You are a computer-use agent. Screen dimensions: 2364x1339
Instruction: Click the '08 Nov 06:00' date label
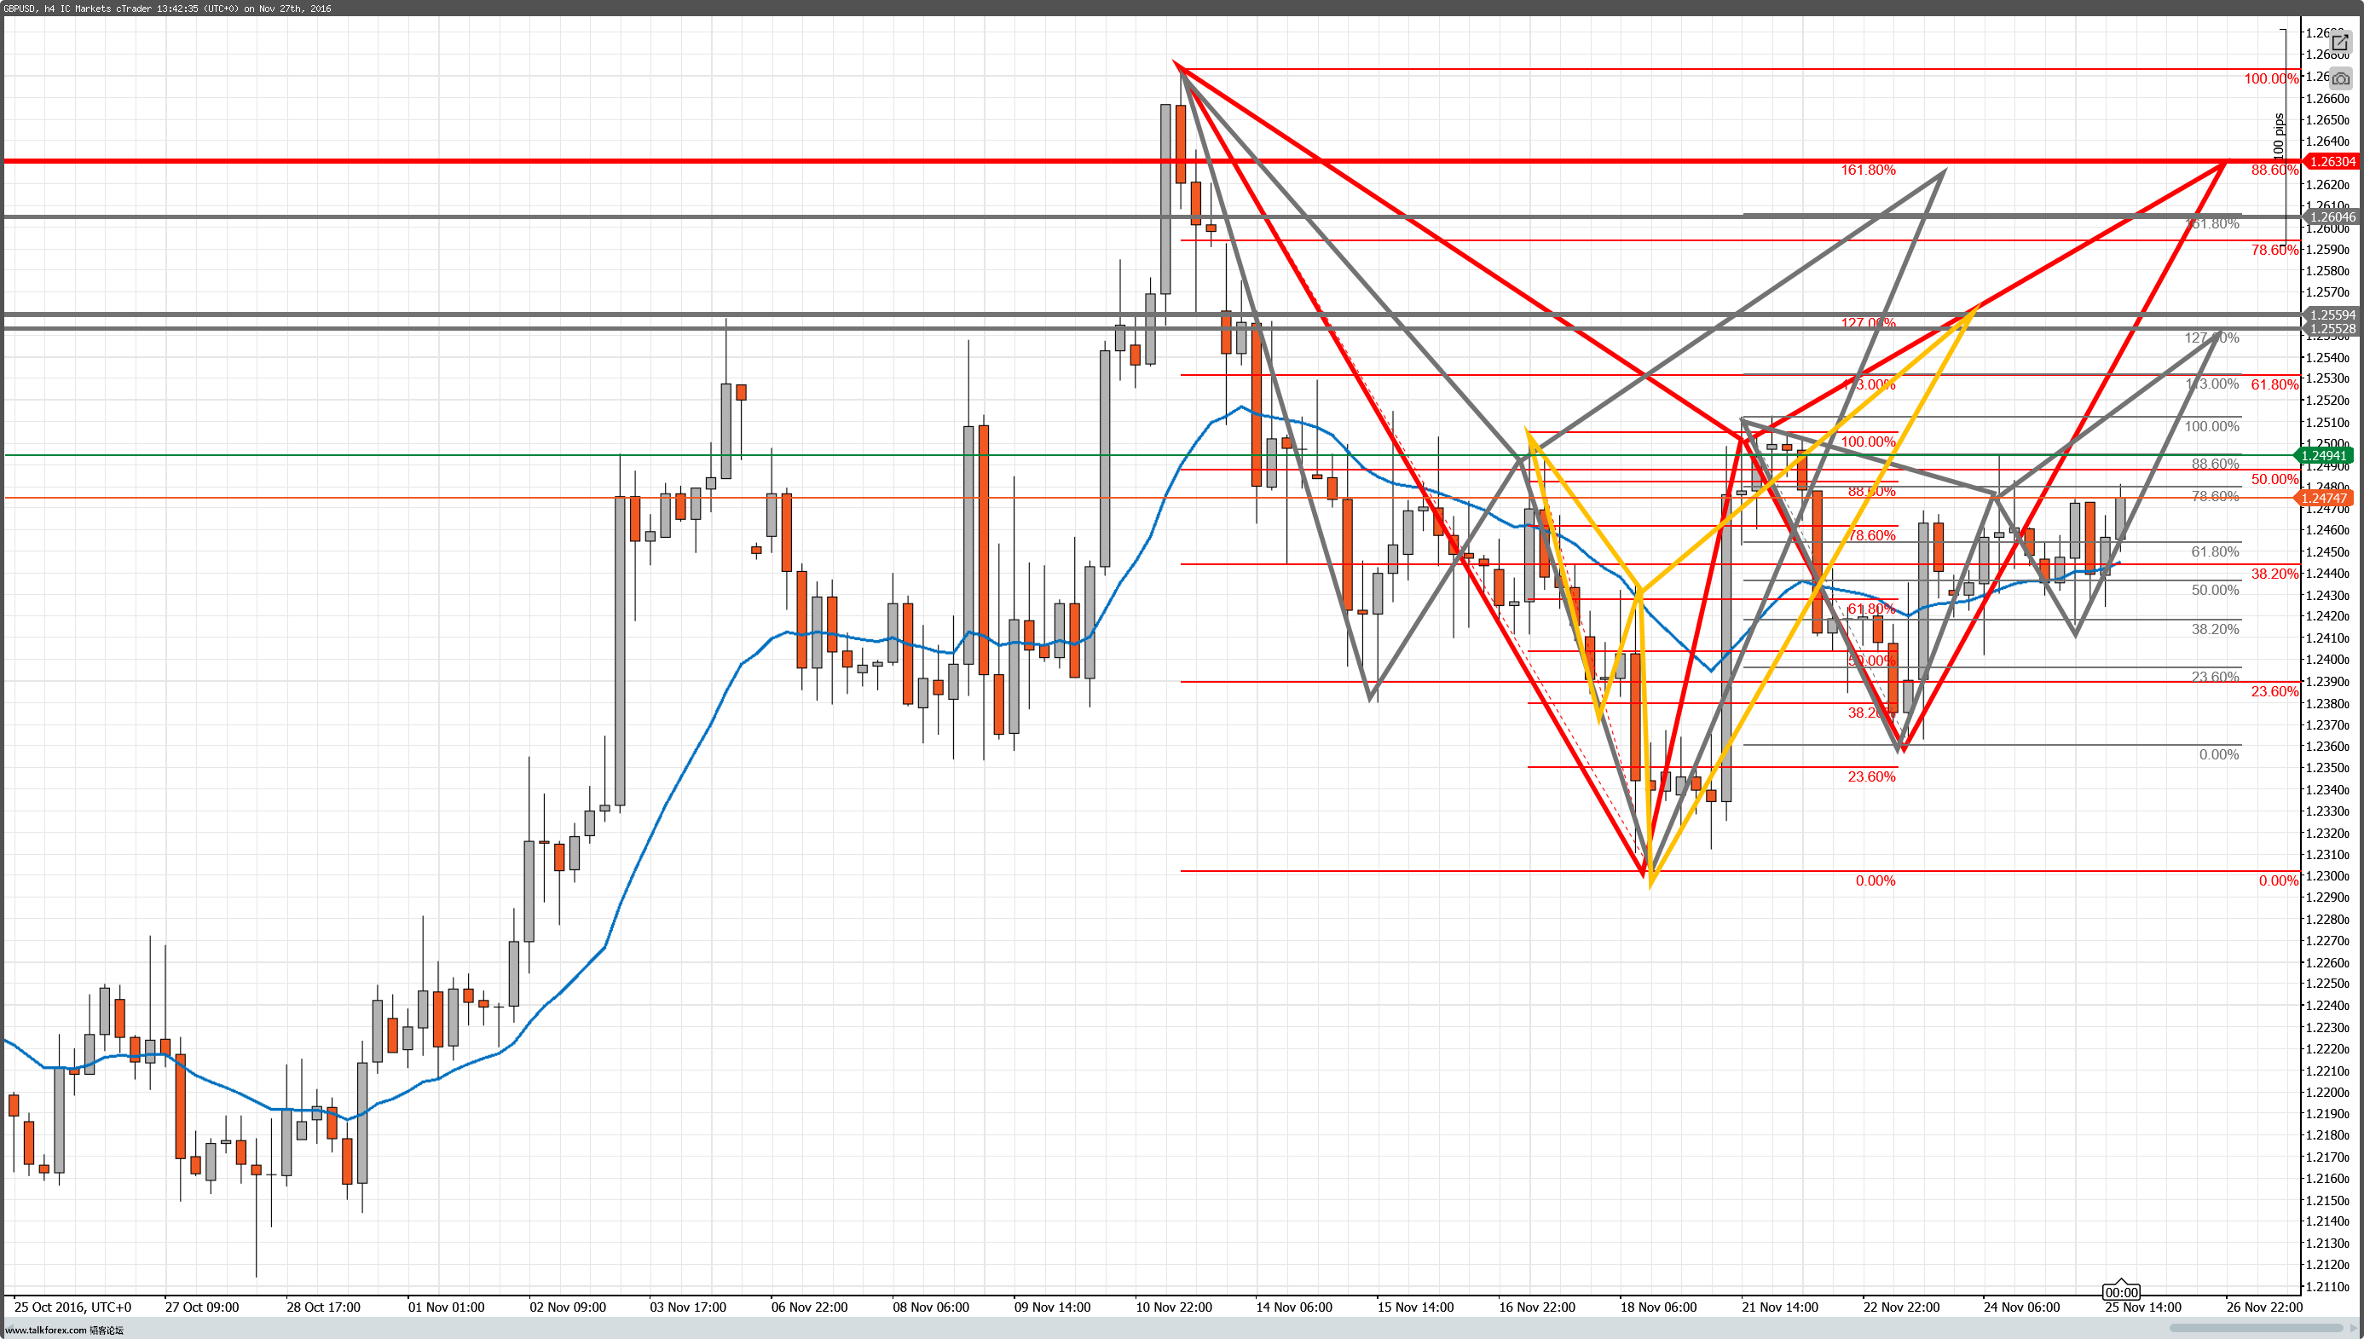(x=931, y=1307)
